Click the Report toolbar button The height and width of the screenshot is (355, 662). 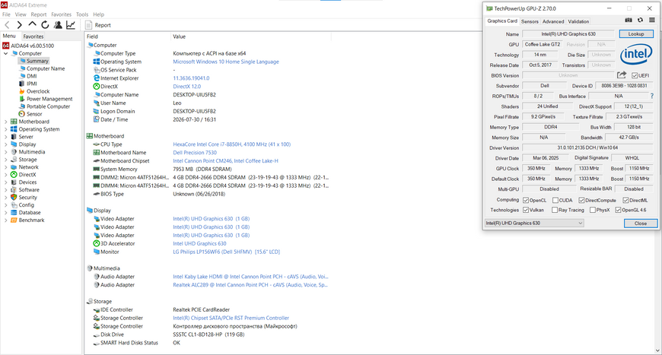tap(98, 25)
